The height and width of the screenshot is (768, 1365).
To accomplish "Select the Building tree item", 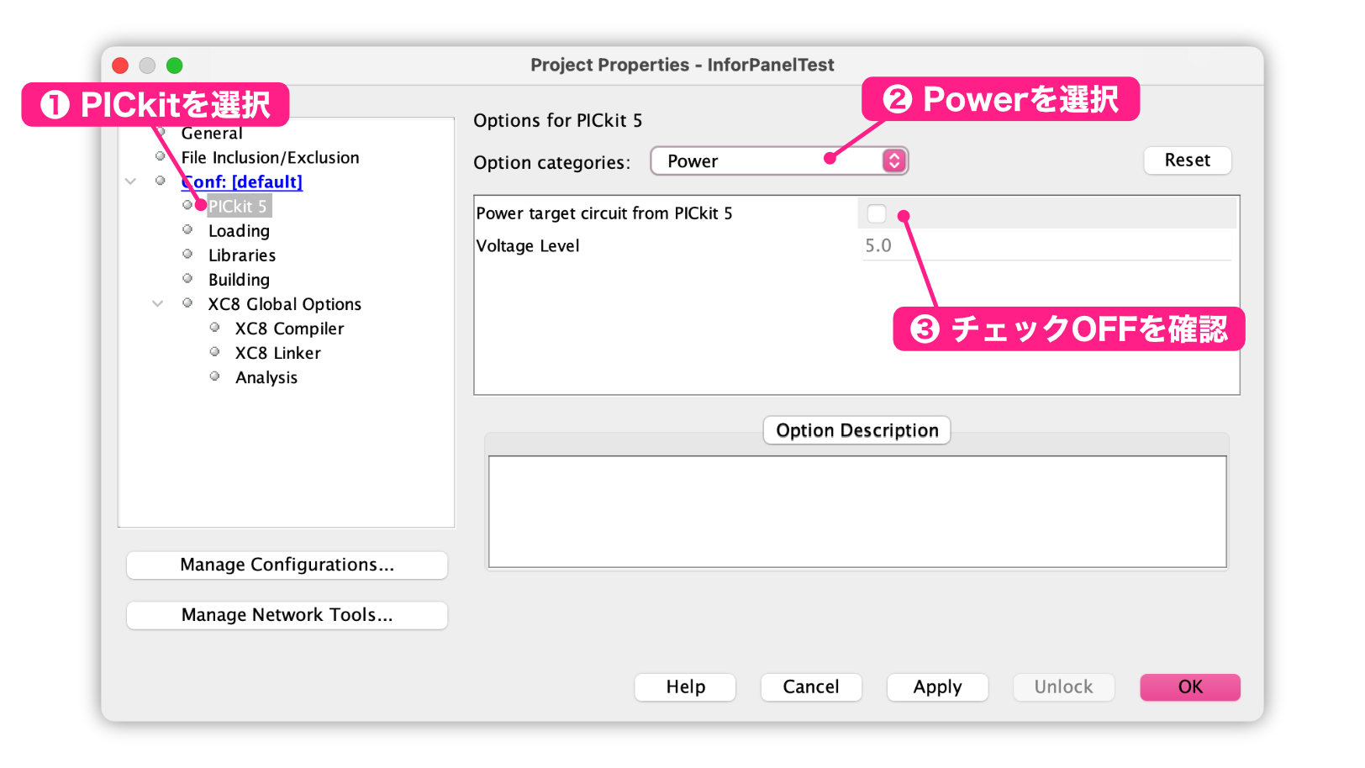I will point(239,279).
